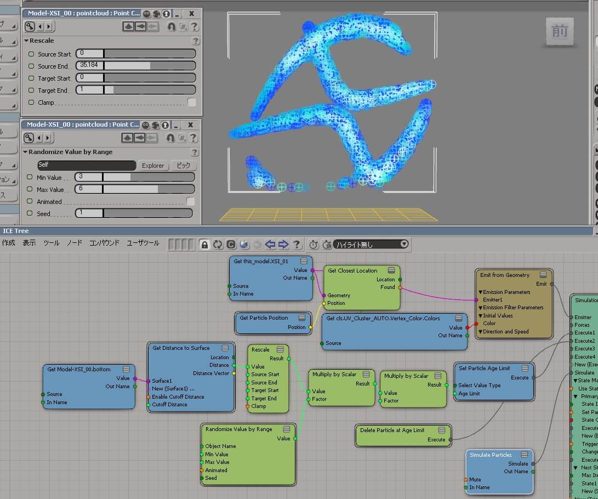Click the ピック button
The image size is (598, 499).
tap(184, 166)
